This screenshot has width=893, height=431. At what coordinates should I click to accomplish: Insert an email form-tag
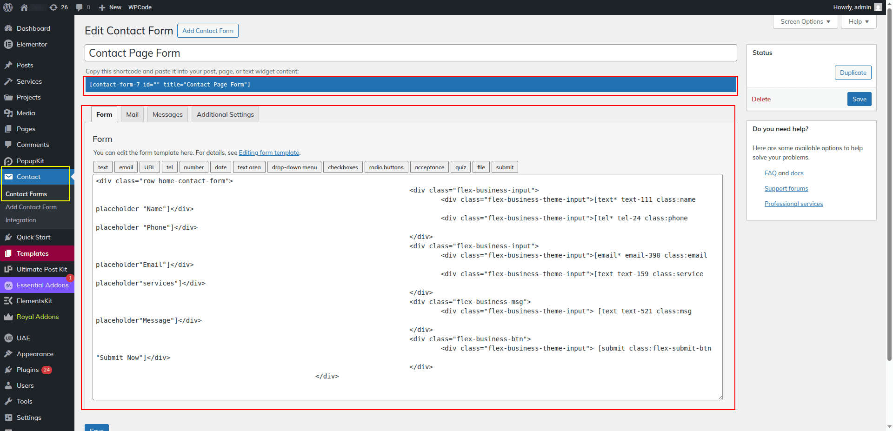point(126,167)
